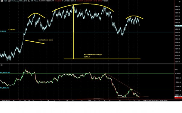Image resolution: width=182 pixels, height=113 pixels.
Task: Click the pane divider between the price and indicator panels
Action: click(x=91, y=64)
